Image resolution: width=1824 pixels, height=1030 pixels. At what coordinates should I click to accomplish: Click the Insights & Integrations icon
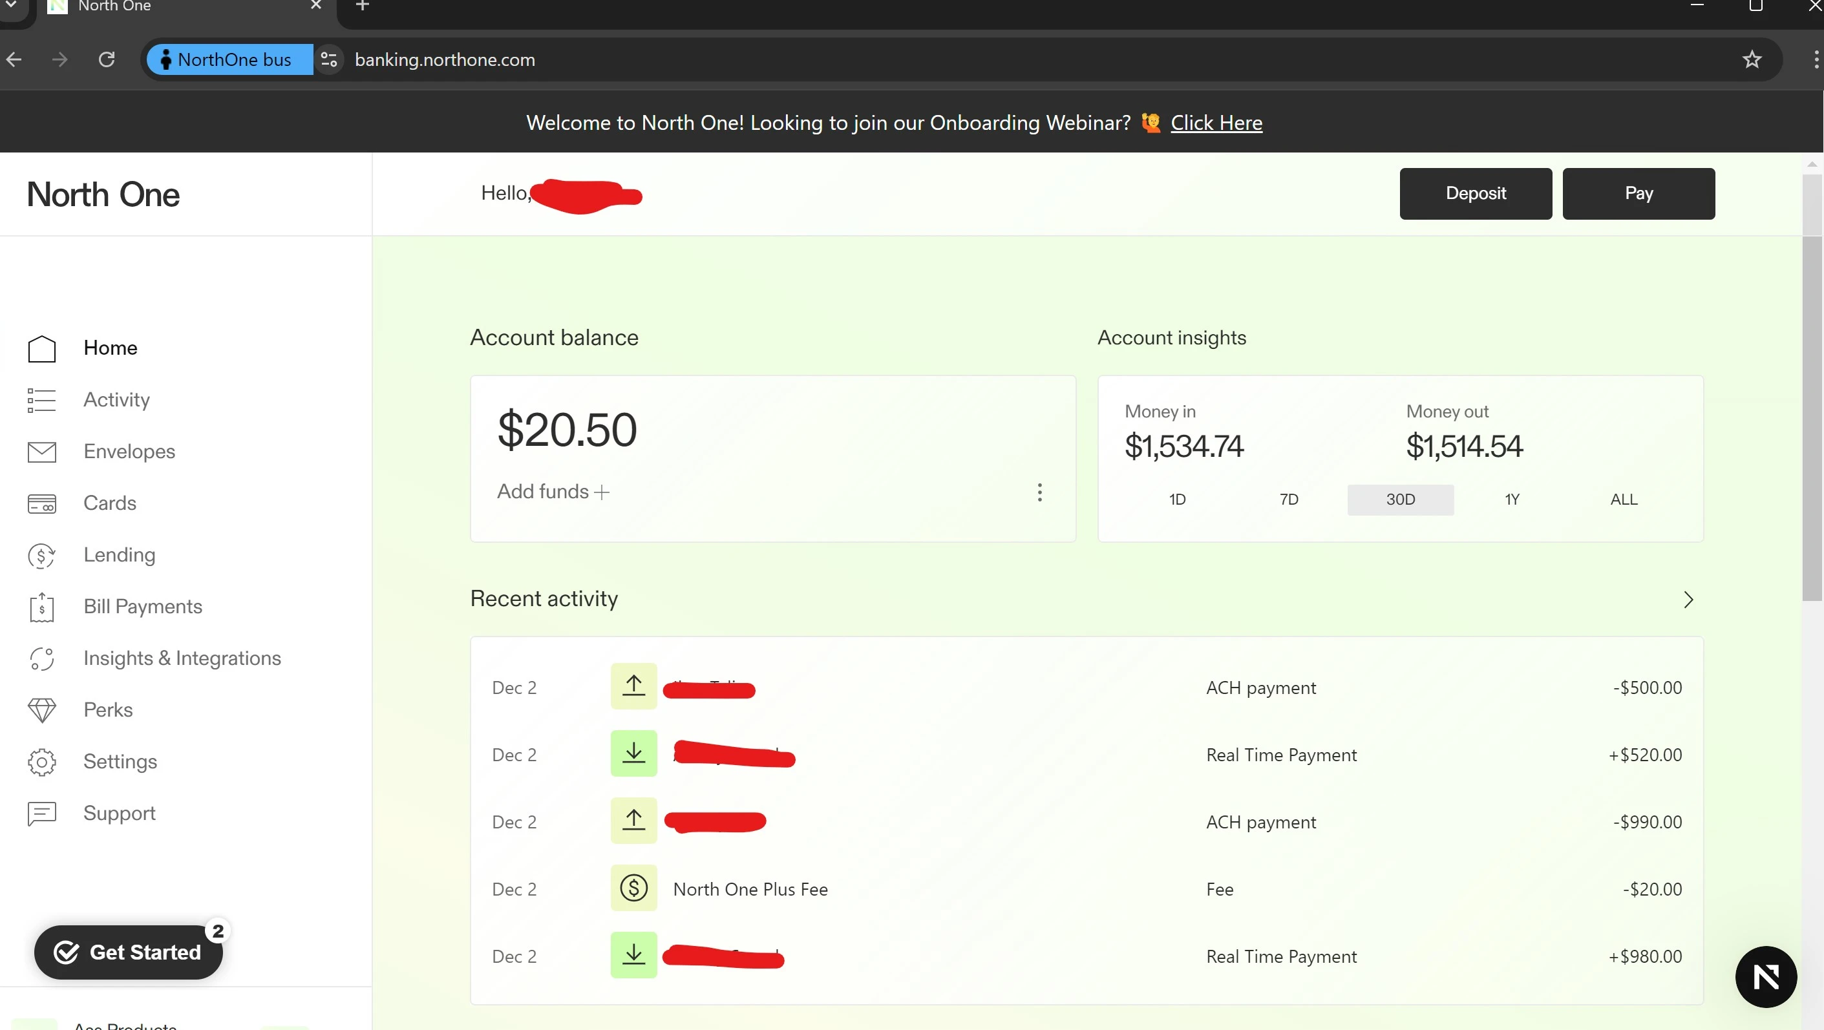(42, 659)
